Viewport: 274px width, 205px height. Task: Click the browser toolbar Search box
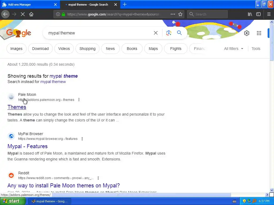207,14
